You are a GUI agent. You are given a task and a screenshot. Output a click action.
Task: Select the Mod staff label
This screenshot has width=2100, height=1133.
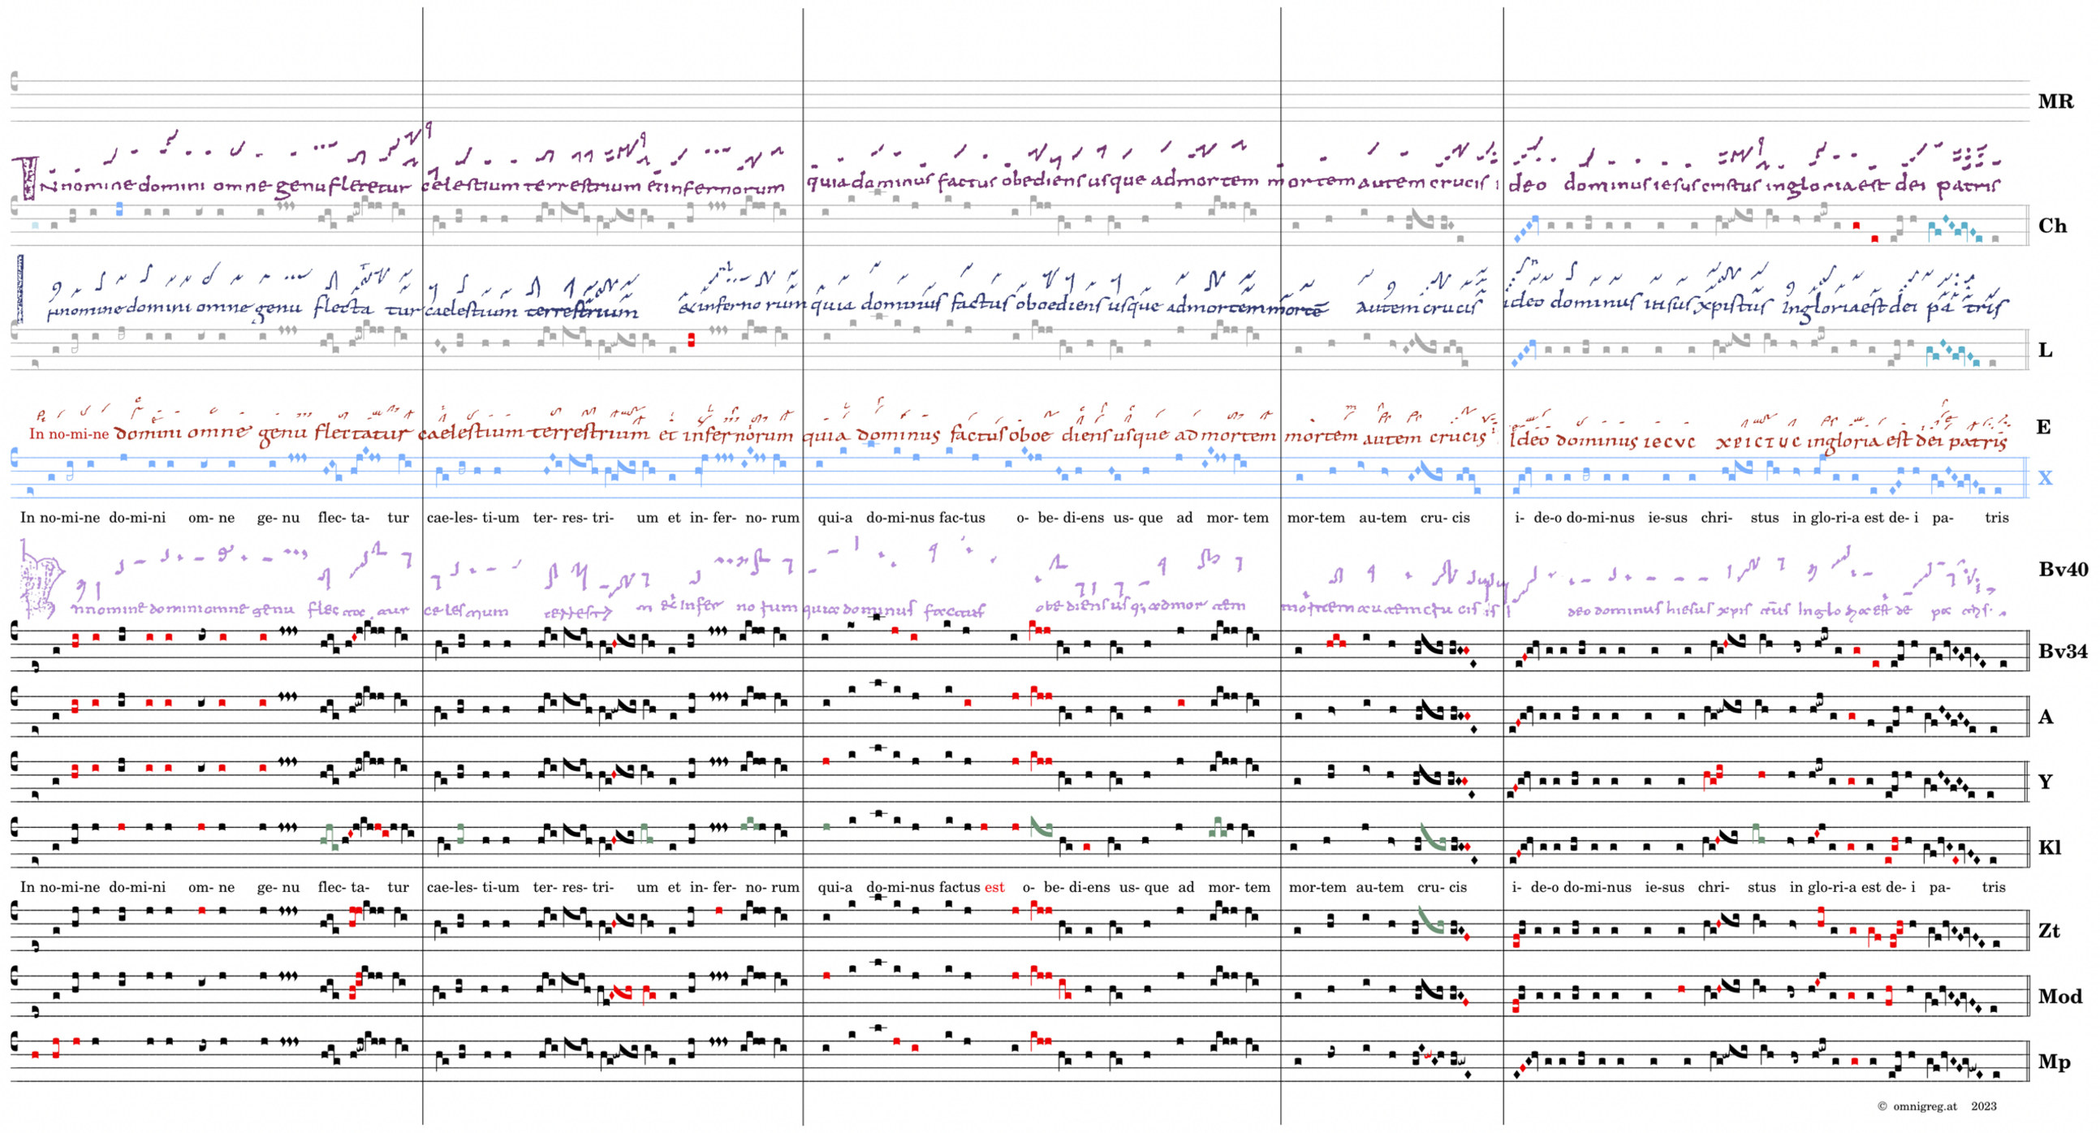pos(2059,996)
